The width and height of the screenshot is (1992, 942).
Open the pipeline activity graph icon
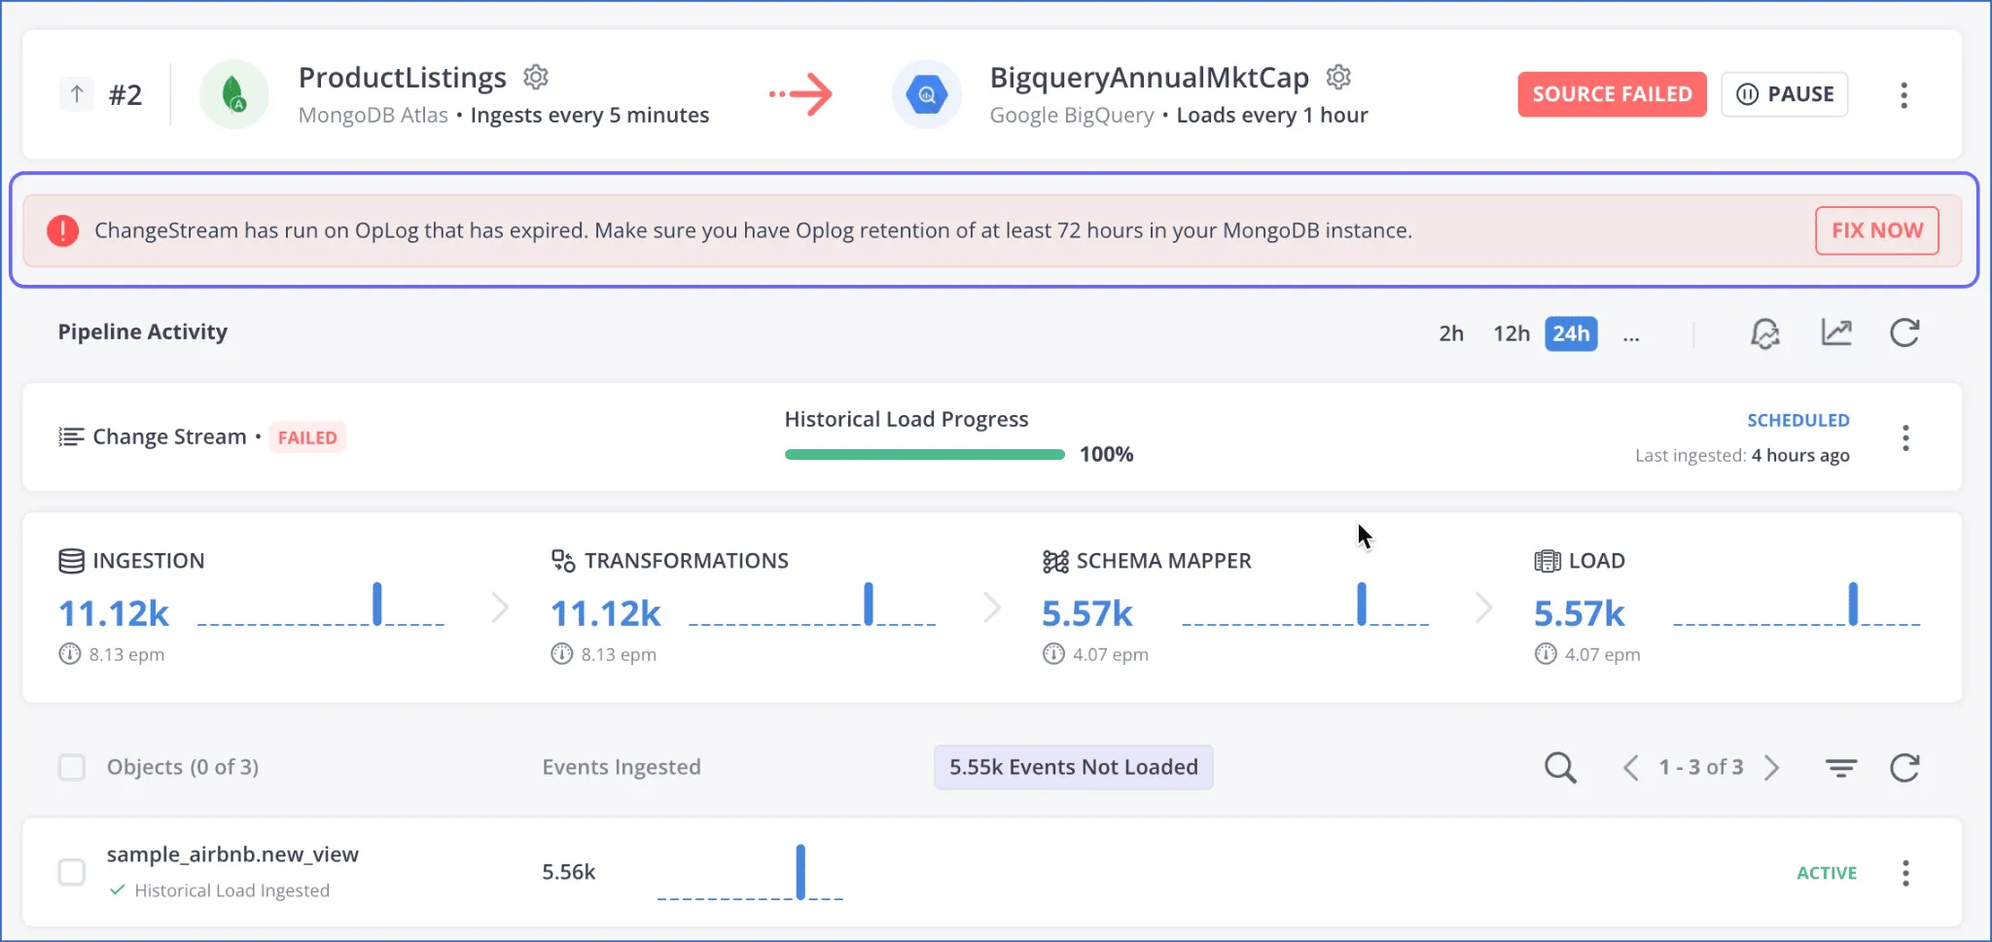1836,332
